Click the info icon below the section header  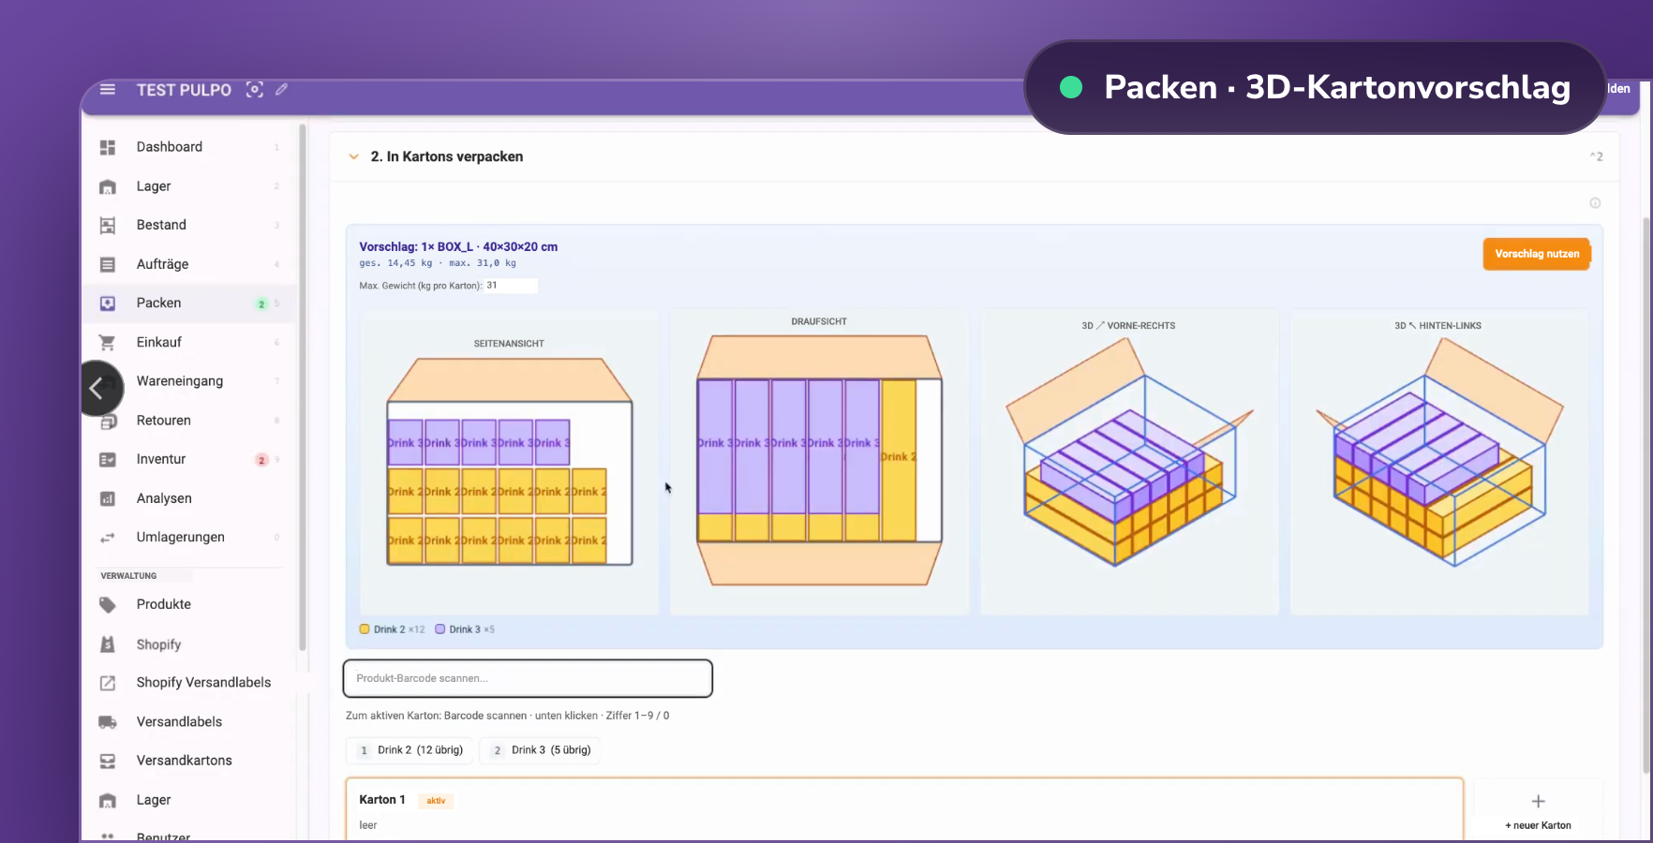pyautogui.click(x=1595, y=203)
